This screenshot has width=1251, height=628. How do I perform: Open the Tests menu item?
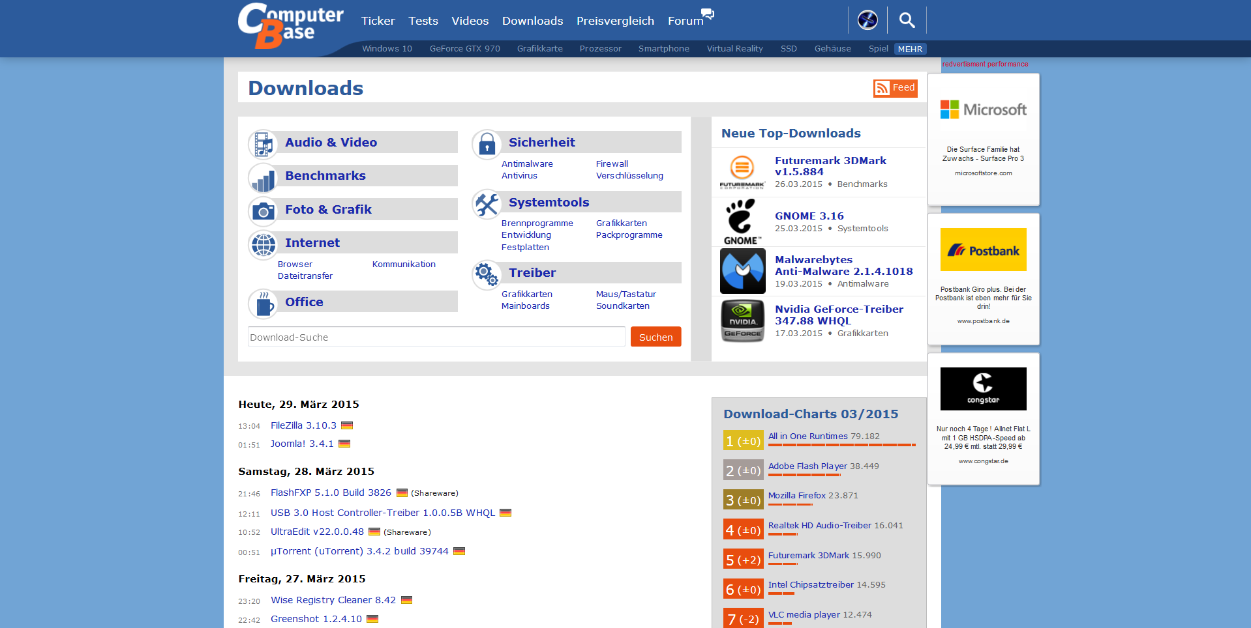click(x=423, y=21)
